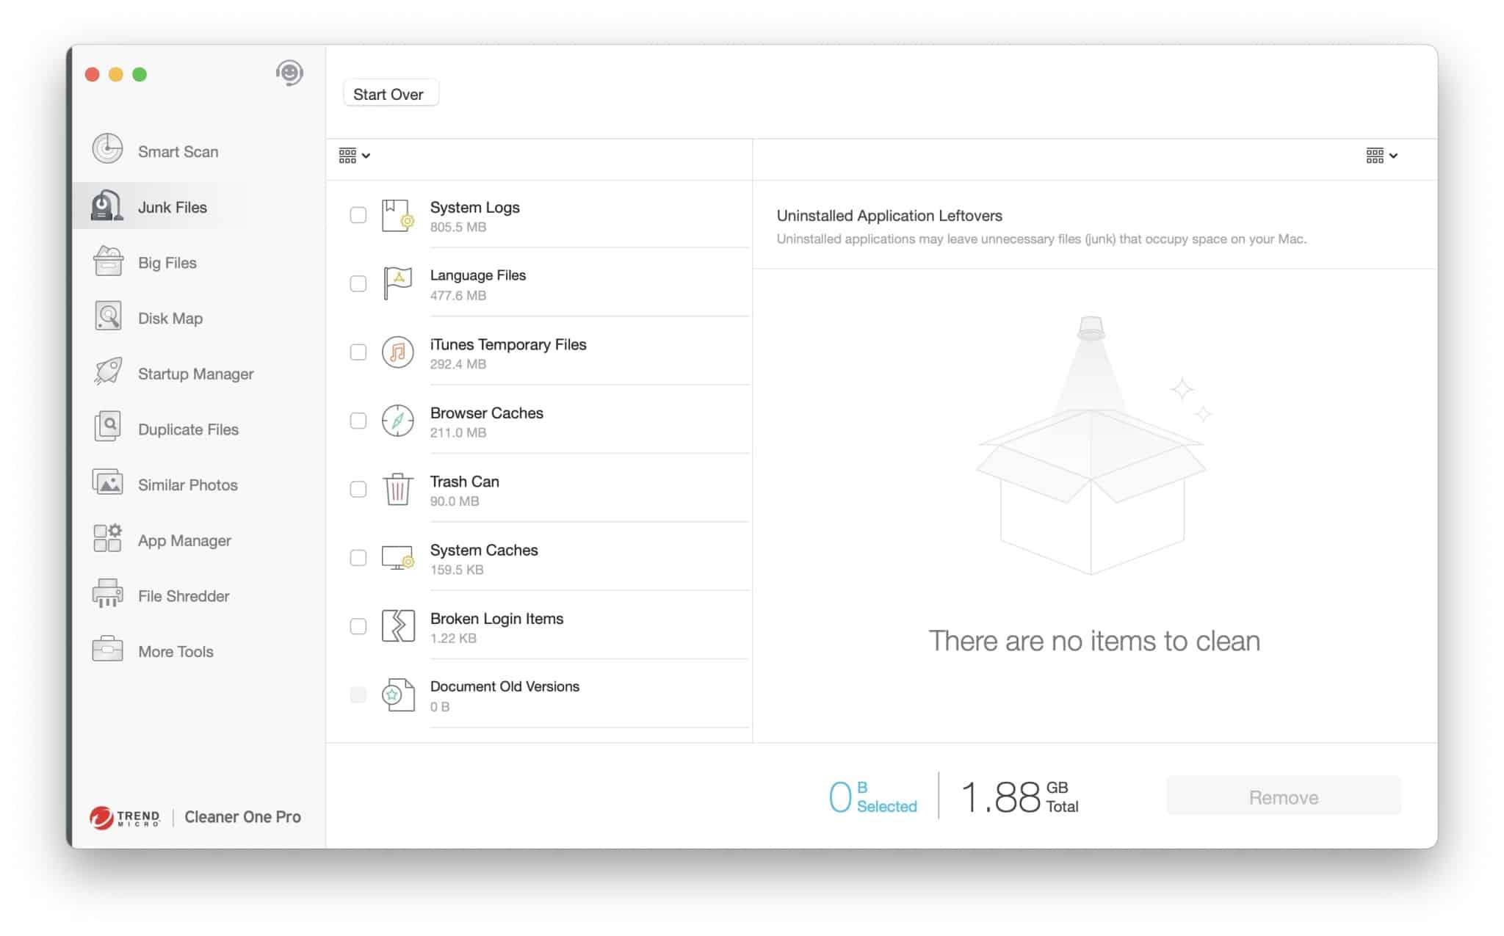Select the File Shredder label
This screenshot has height=936, width=1504.
(184, 596)
